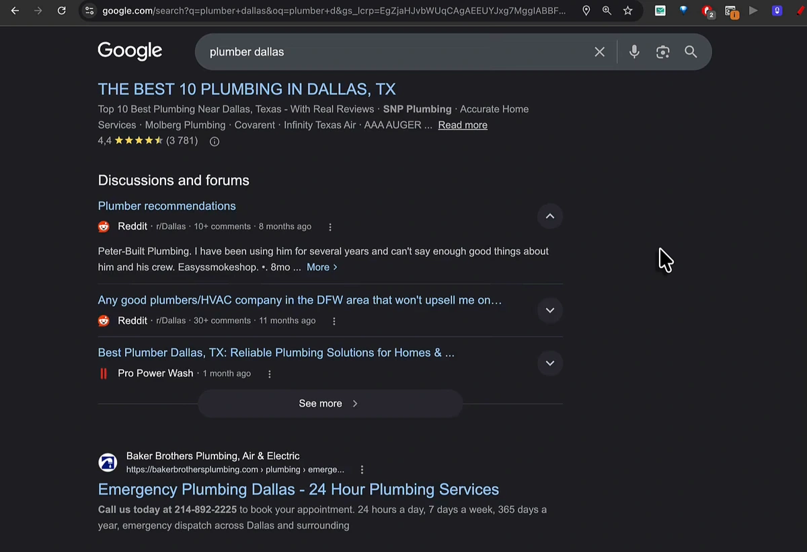
Task: Collapse the Plumber recommendations discussion
Action: point(549,216)
